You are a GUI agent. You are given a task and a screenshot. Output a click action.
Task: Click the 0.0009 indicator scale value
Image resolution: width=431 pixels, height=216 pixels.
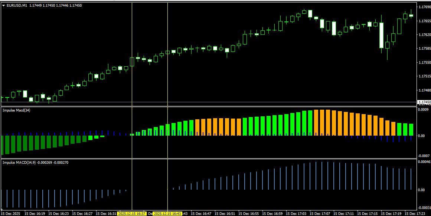point(423,110)
